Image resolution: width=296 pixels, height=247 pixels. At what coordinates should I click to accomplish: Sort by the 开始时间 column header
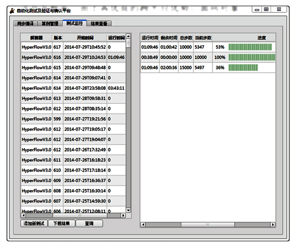[x=85, y=37]
